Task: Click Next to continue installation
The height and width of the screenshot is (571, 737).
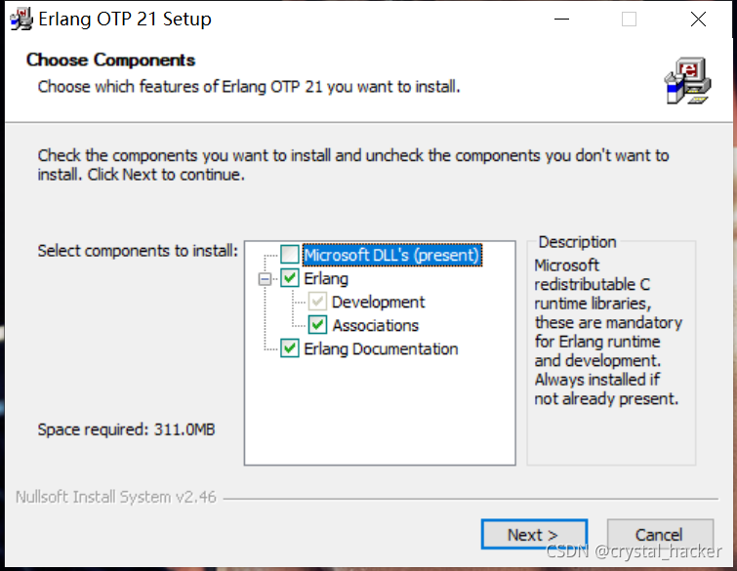Action: pyautogui.click(x=532, y=534)
